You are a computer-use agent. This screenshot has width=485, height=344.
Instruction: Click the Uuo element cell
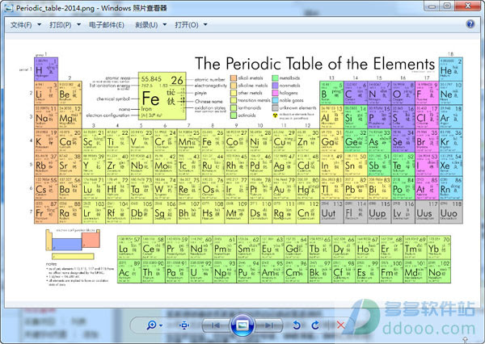coord(451,212)
